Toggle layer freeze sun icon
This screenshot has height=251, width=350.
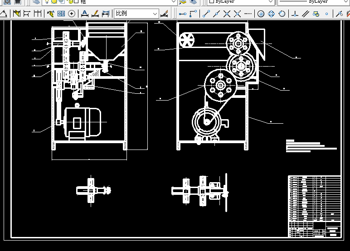54,1
